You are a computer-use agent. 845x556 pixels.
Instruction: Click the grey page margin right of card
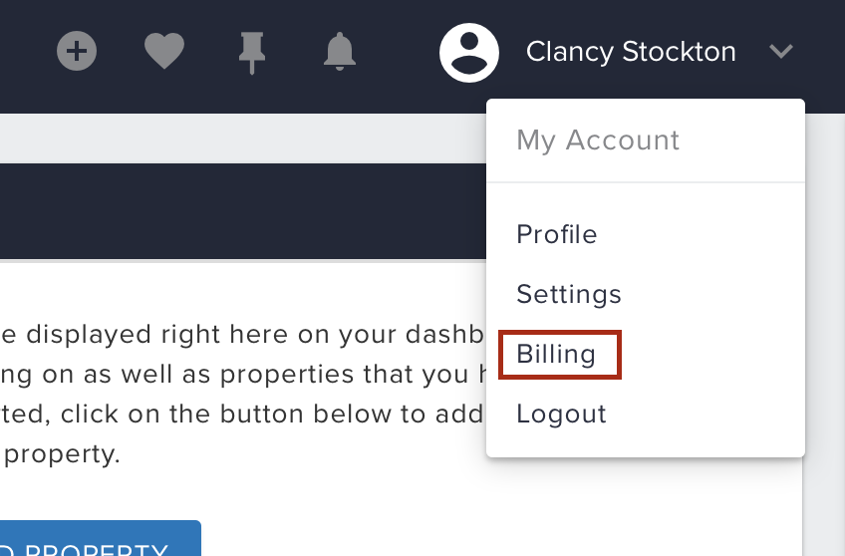tap(824, 334)
